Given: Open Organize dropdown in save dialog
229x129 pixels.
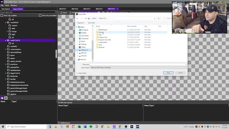Looking at the screenshot, I should [81, 23].
